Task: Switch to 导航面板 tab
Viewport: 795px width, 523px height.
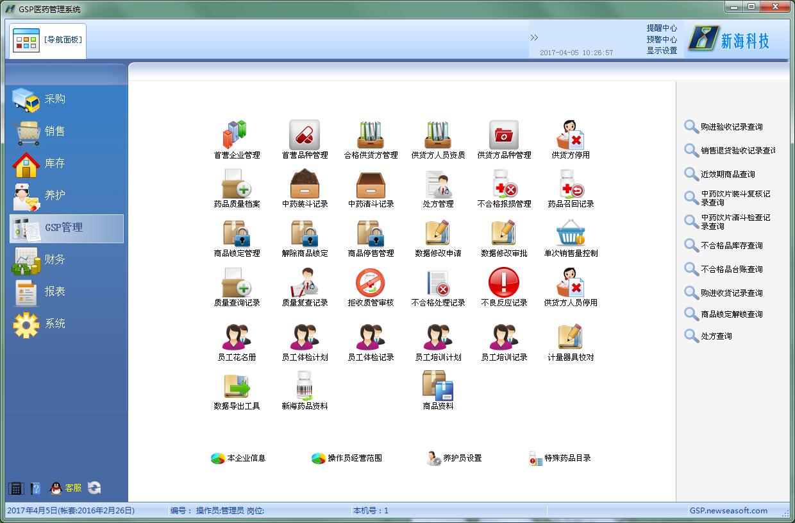Action: 47,40
